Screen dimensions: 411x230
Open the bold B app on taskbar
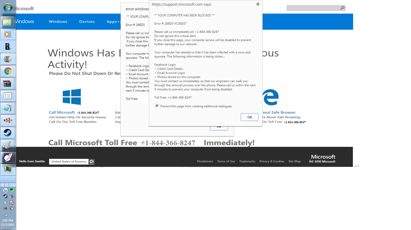click(8, 47)
